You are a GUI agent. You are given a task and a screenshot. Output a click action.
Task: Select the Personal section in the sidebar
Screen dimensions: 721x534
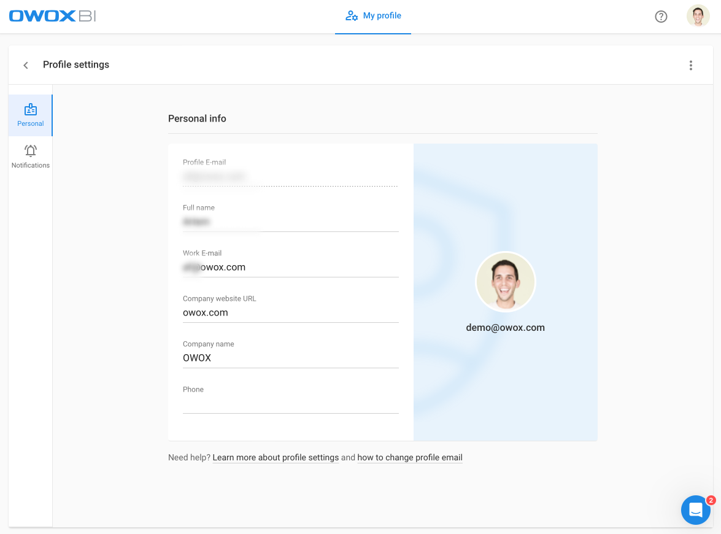[x=30, y=115]
